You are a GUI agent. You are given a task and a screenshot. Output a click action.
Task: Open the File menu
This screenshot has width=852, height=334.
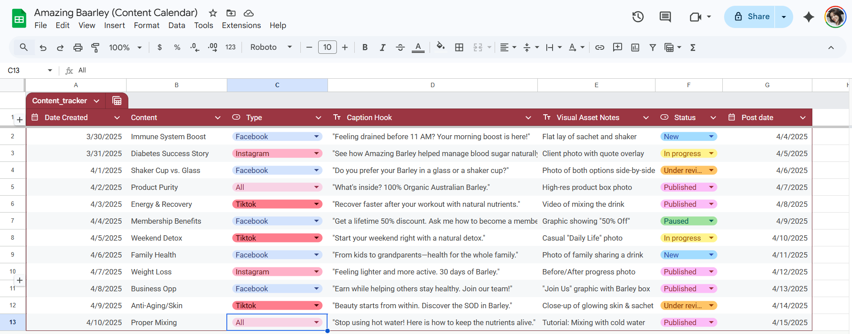click(x=41, y=25)
